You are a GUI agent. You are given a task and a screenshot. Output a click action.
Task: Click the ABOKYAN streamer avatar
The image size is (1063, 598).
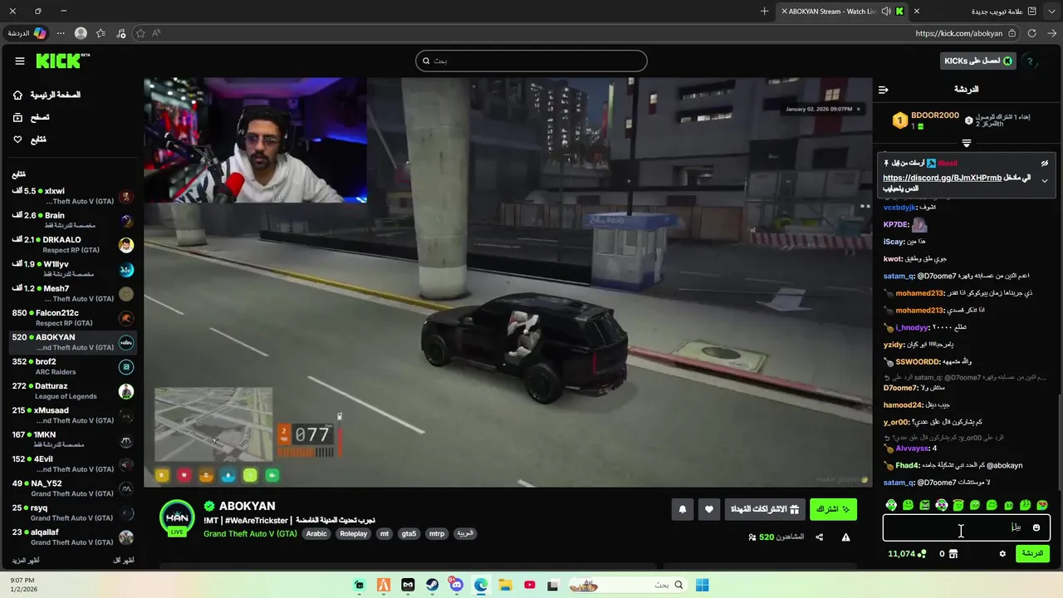177,517
